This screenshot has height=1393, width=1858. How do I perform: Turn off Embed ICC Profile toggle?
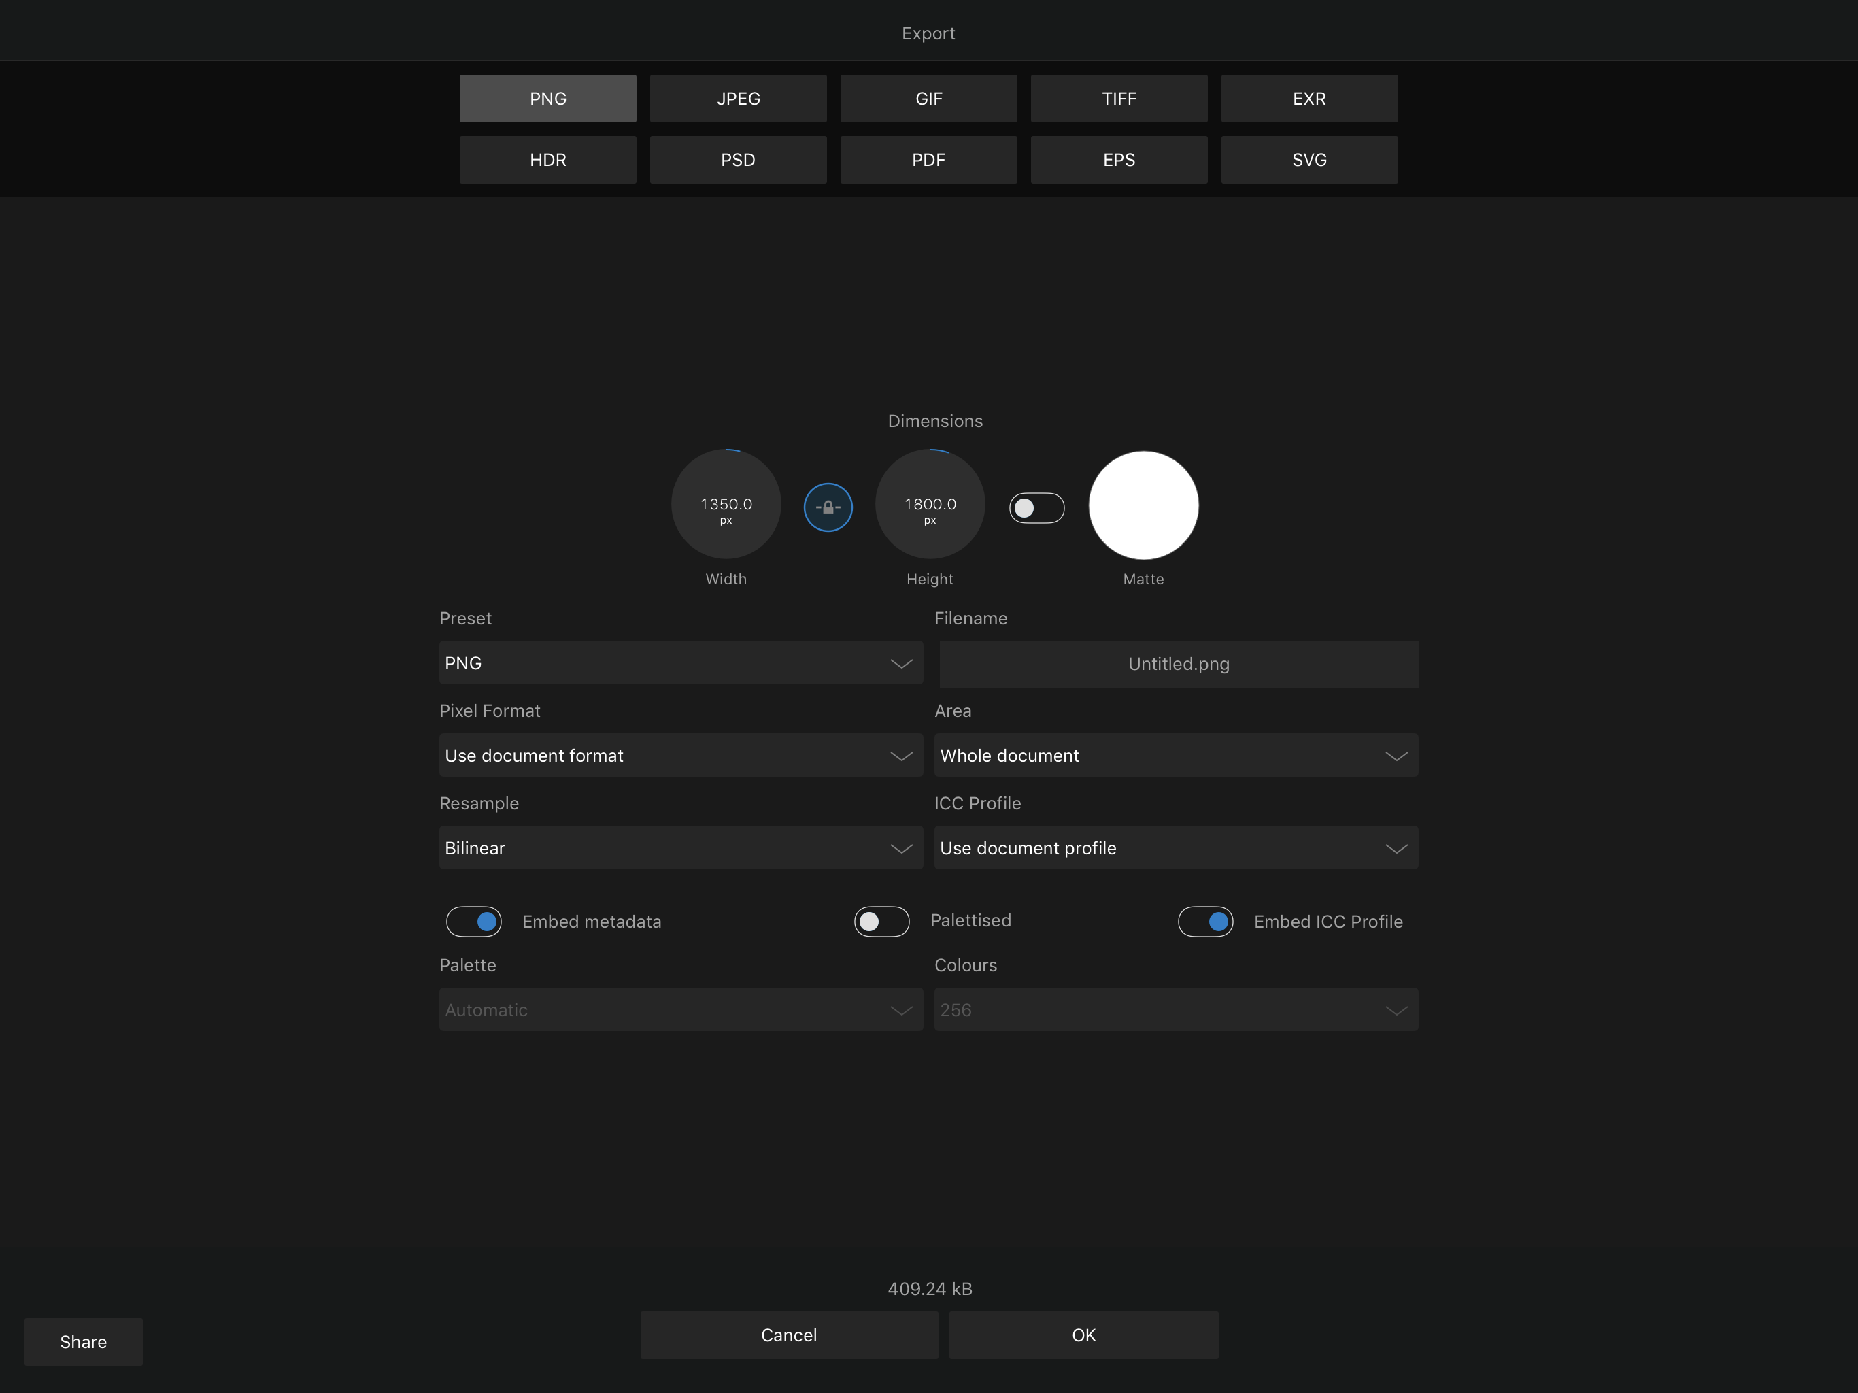pos(1205,922)
